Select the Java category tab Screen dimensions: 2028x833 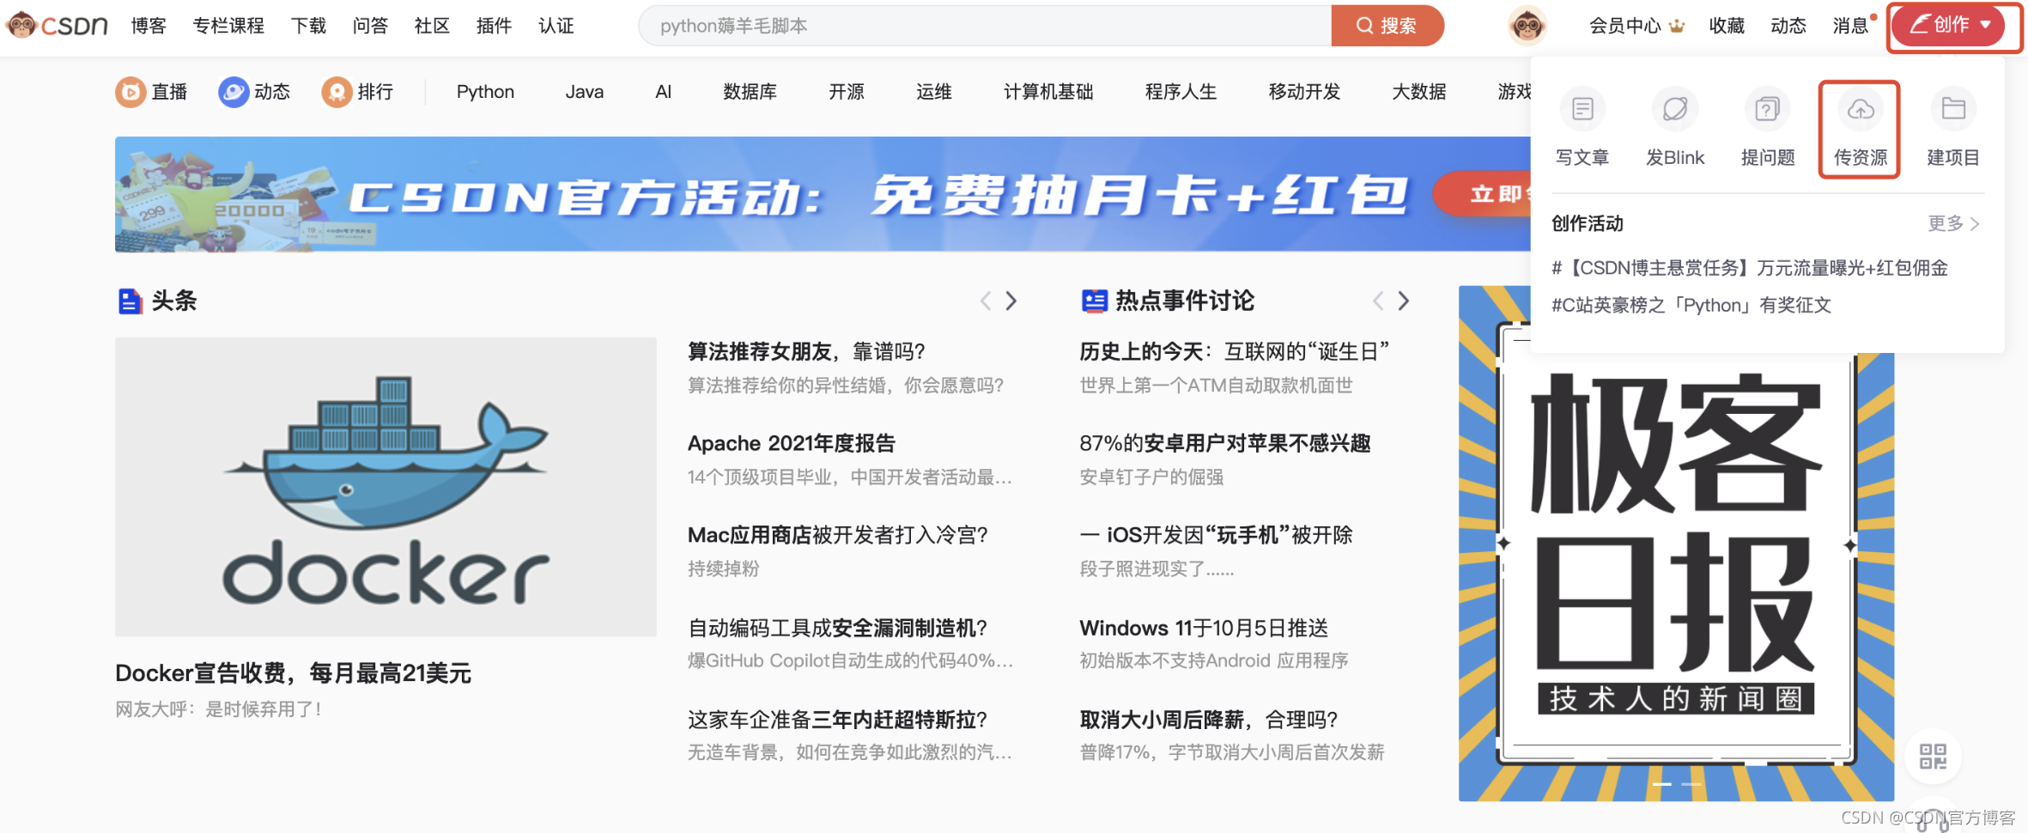tap(584, 92)
